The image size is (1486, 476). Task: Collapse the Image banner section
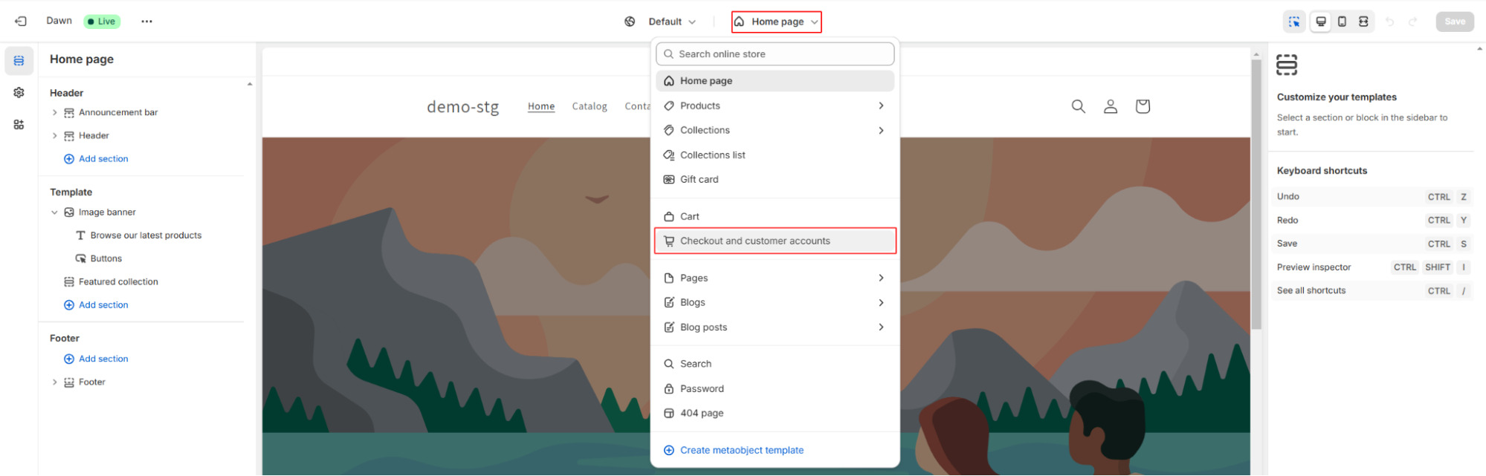pos(54,212)
